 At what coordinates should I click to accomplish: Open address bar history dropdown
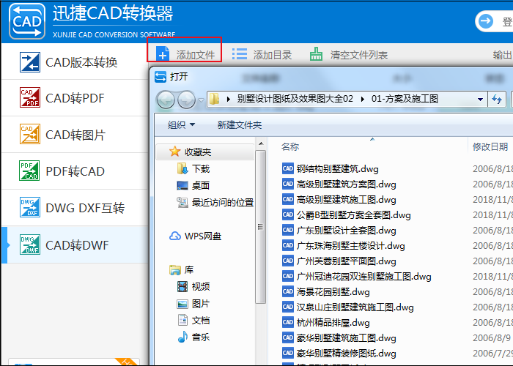(480, 100)
